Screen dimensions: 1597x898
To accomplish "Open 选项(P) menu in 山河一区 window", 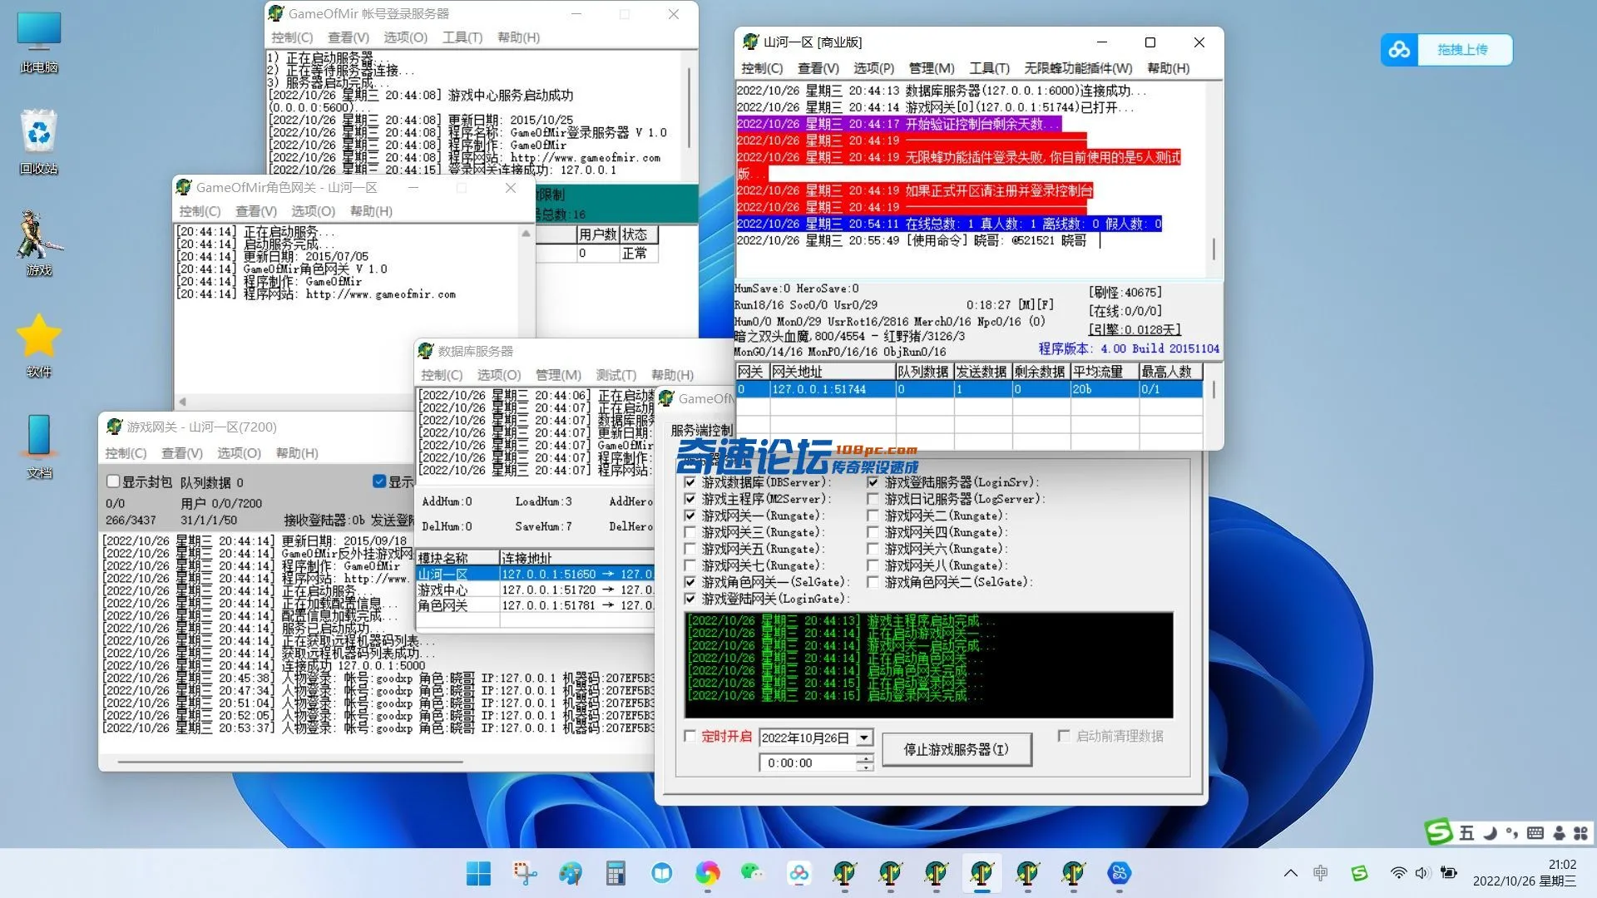I will [x=873, y=68].
